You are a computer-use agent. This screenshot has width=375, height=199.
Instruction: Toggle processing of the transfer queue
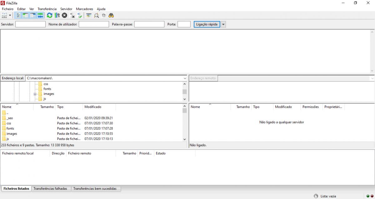click(x=57, y=15)
